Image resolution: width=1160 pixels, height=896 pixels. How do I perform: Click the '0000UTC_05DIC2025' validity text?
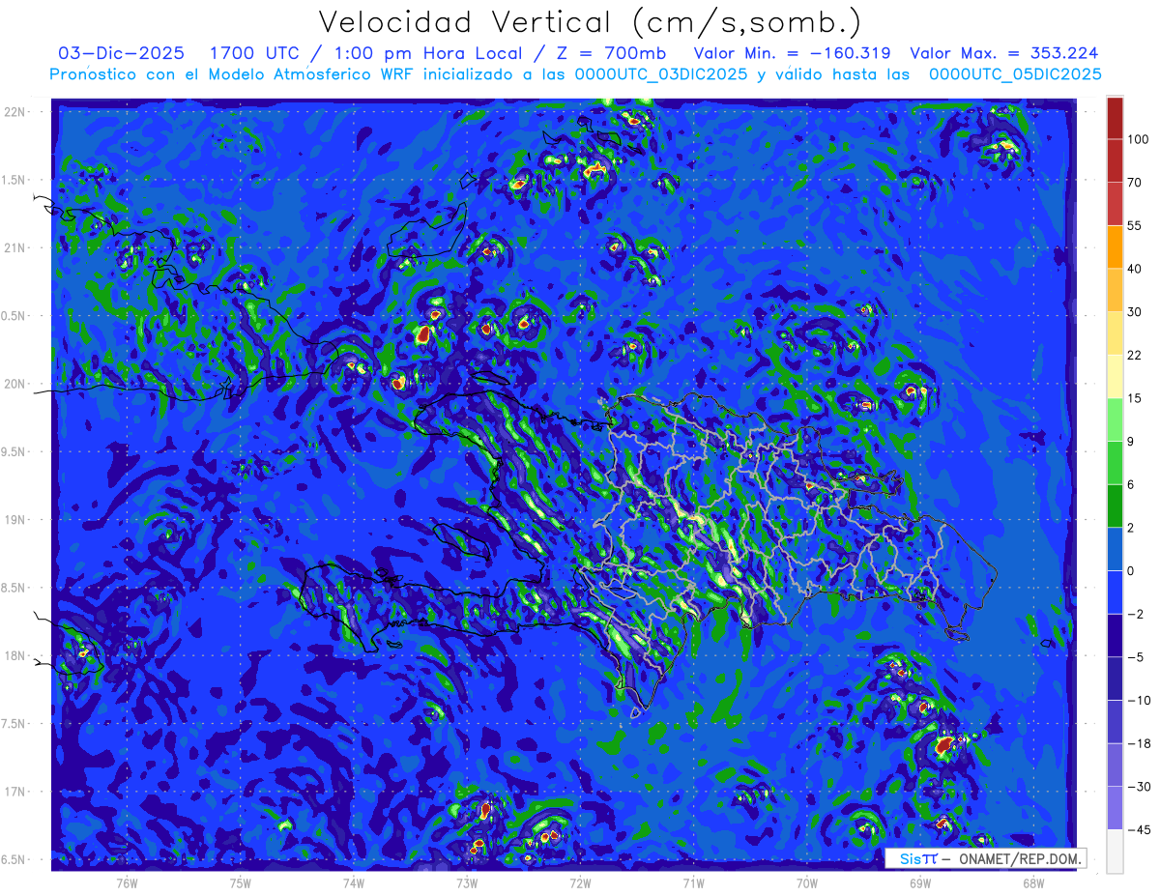1015,74
